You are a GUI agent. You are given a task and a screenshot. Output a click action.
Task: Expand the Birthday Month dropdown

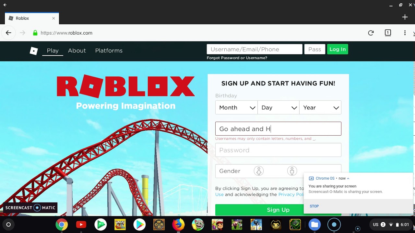click(236, 107)
